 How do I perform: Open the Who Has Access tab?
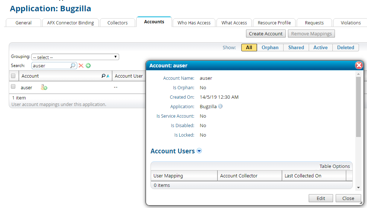click(x=194, y=23)
